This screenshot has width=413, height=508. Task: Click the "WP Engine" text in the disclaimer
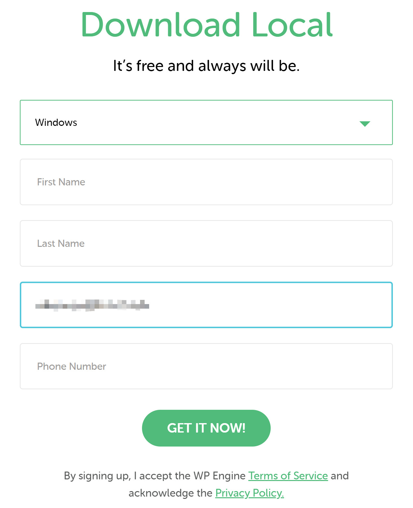tap(219, 476)
